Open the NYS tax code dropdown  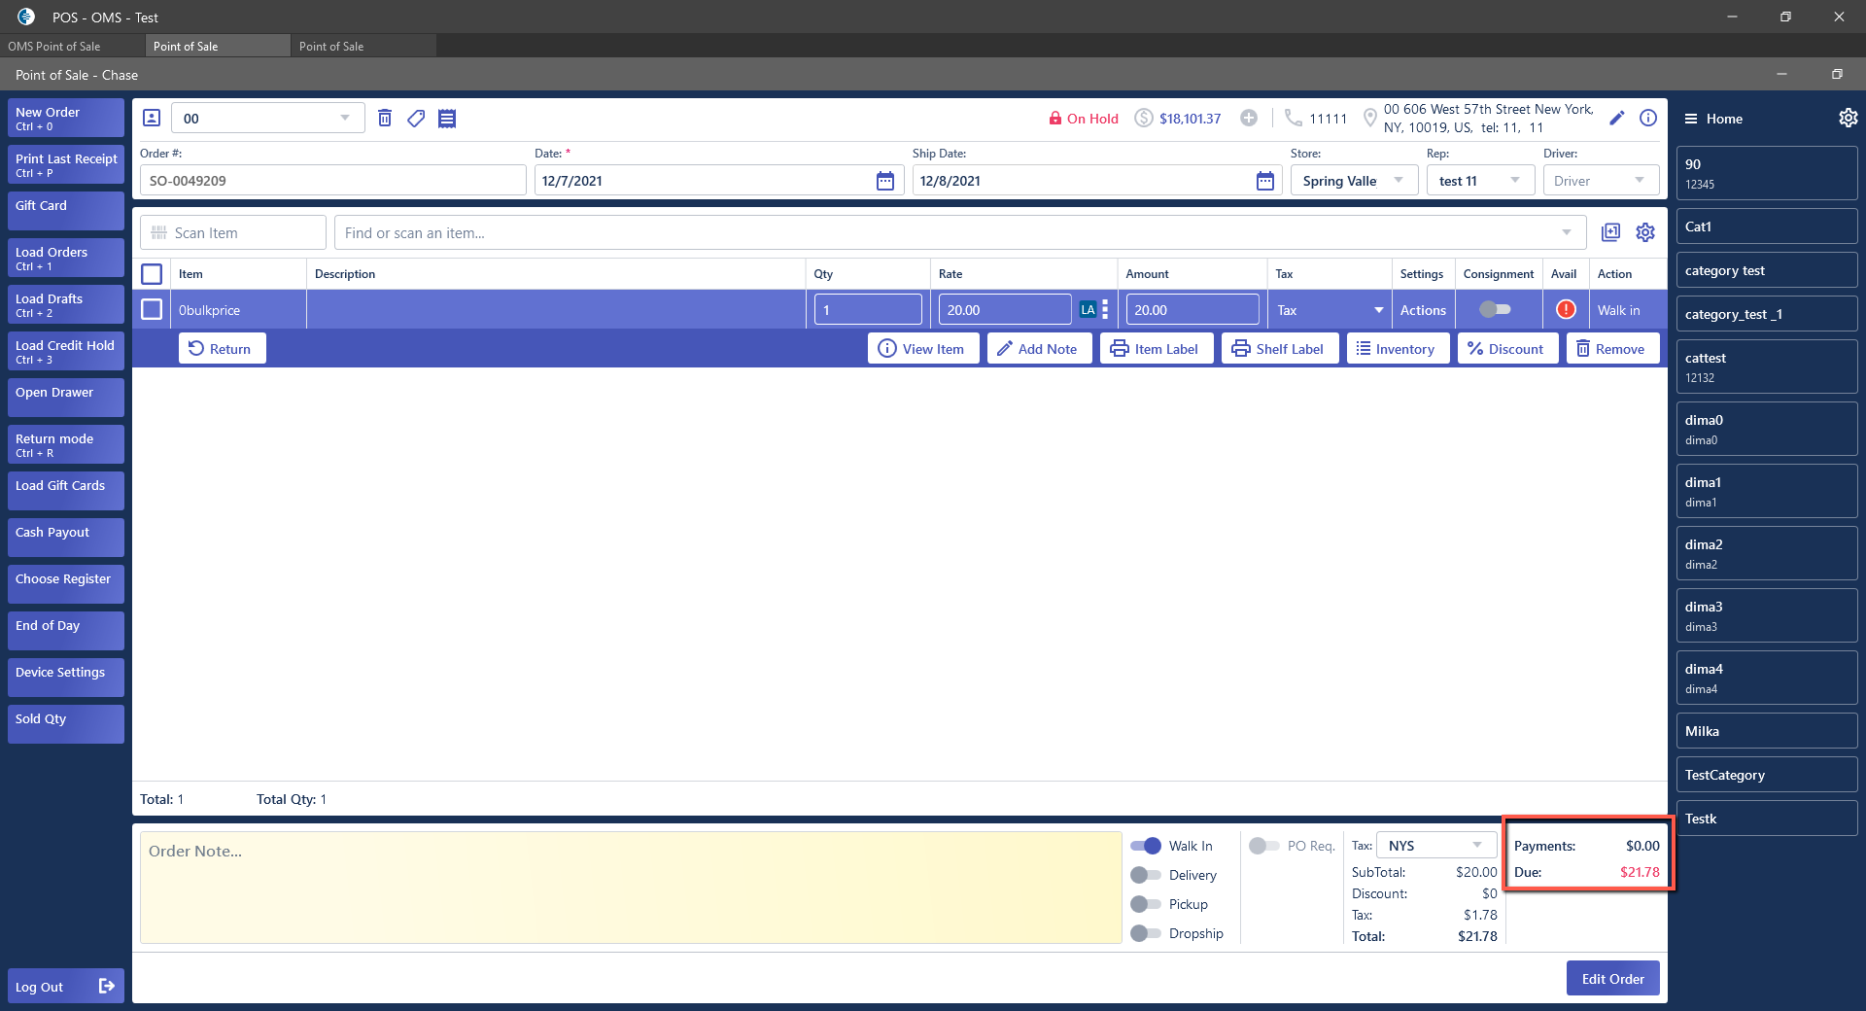(x=1435, y=846)
